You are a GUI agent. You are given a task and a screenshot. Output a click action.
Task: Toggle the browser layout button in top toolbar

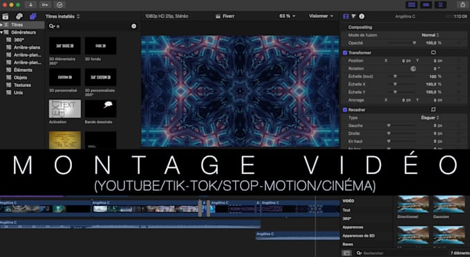(412, 5)
